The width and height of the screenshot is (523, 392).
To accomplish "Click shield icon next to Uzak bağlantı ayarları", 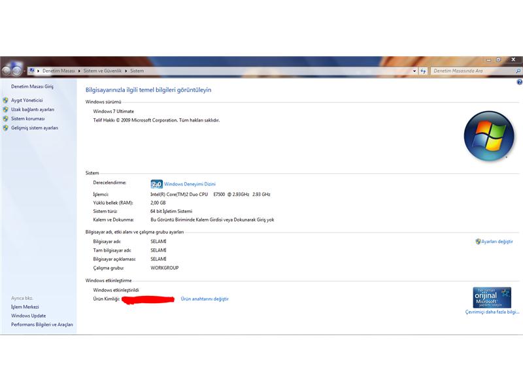I will pyautogui.click(x=6, y=109).
